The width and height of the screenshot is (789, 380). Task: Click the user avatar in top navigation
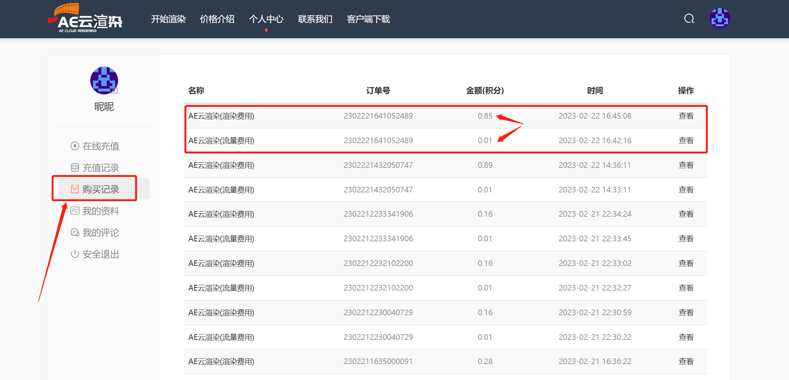point(720,18)
